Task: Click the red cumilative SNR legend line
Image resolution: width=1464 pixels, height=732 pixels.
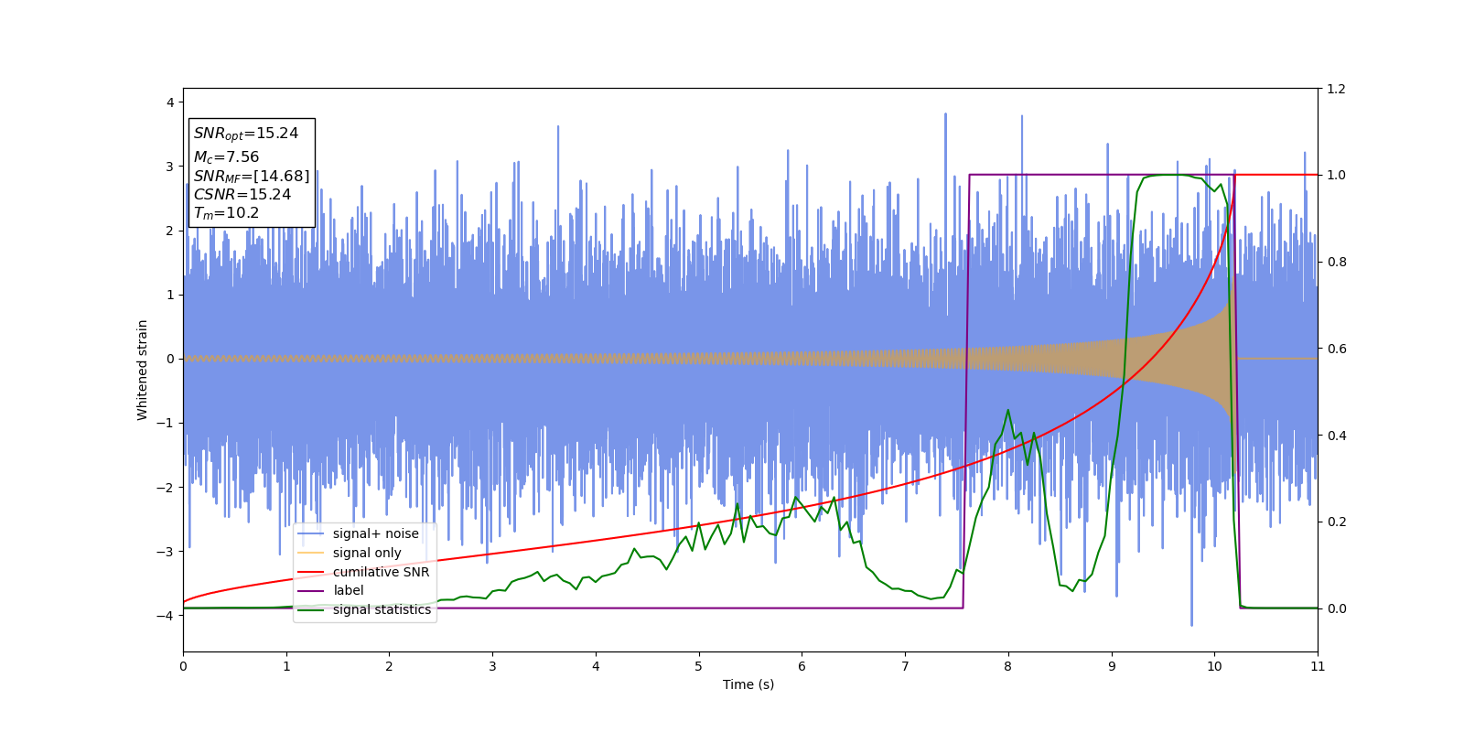Action: click(x=311, y=572)
